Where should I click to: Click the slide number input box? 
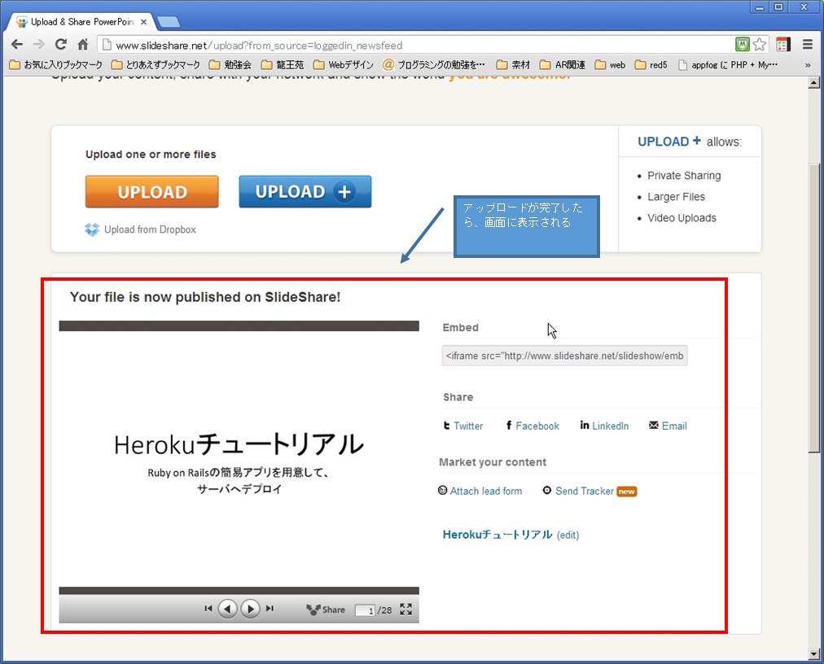coord(366,610)
